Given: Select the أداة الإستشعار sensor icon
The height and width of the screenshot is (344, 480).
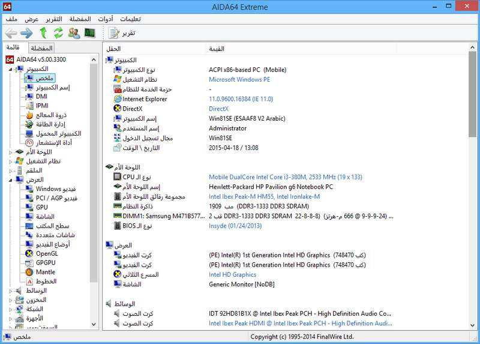Looking at the screenshot, I should point(29,143).
